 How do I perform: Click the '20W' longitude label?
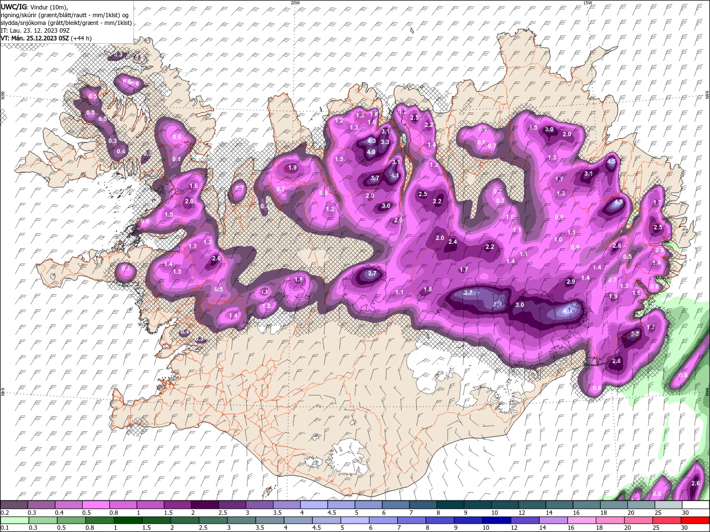295,3
